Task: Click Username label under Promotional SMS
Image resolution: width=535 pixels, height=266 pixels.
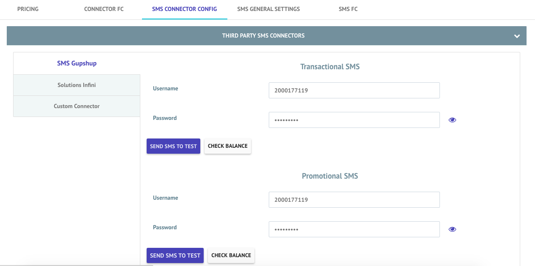Action: (x=165, y=198)
